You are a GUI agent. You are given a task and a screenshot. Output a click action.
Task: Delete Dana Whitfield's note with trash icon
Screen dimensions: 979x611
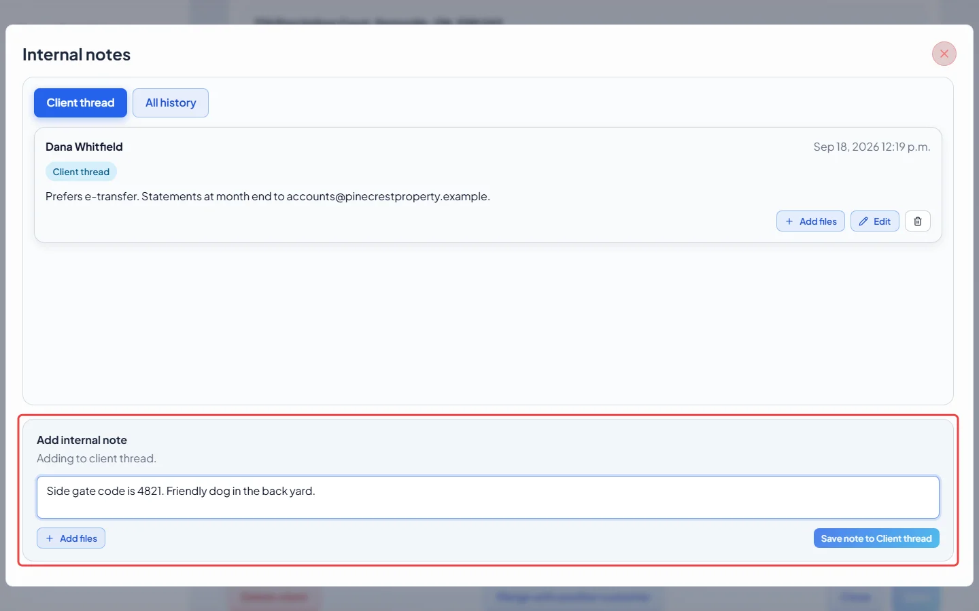[x=917, y=221]
